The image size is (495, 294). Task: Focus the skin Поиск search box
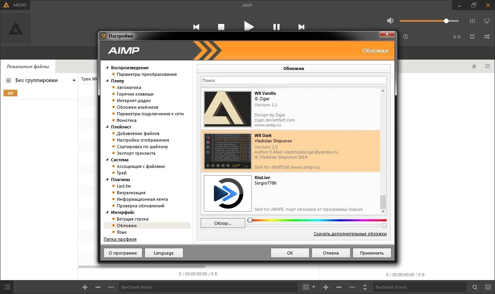(x=294, y=80)
